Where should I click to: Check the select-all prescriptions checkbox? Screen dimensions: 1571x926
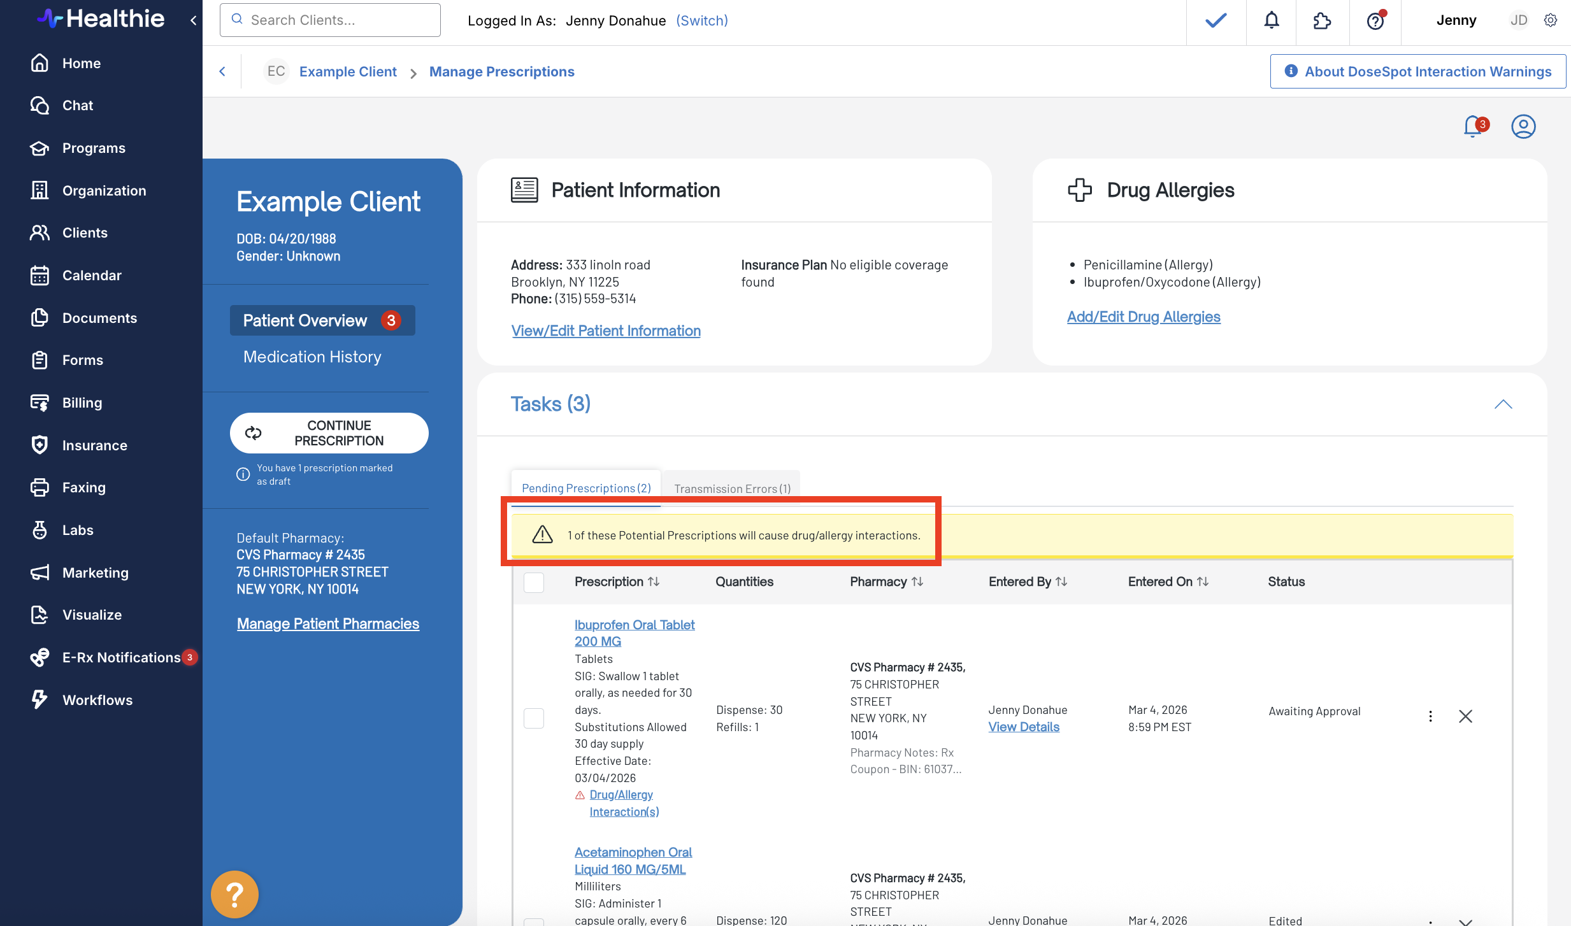pos(533,582)
